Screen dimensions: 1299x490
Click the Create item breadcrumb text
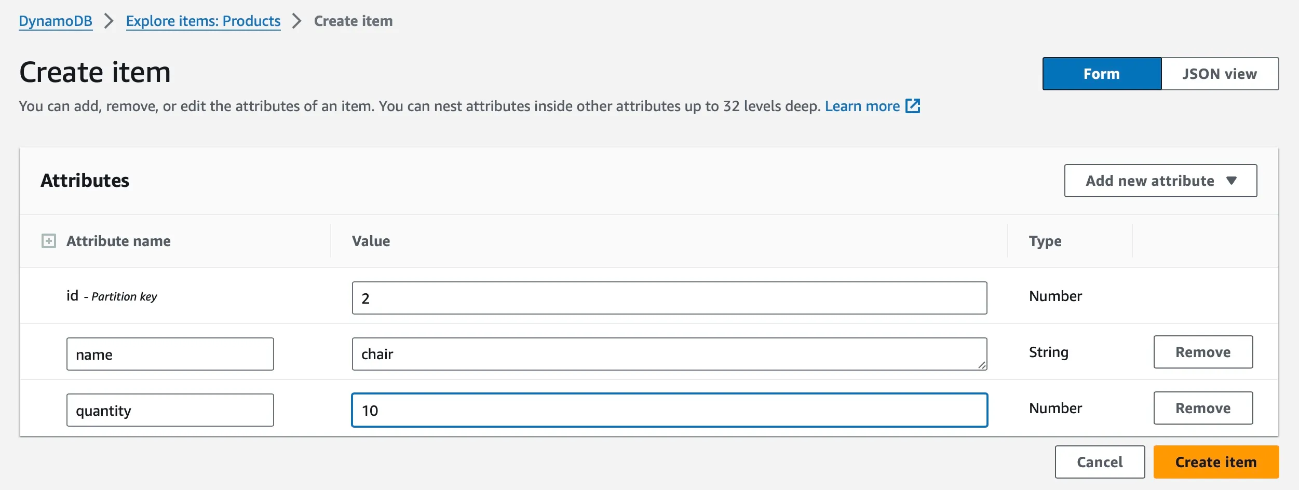tap(353, 21)
